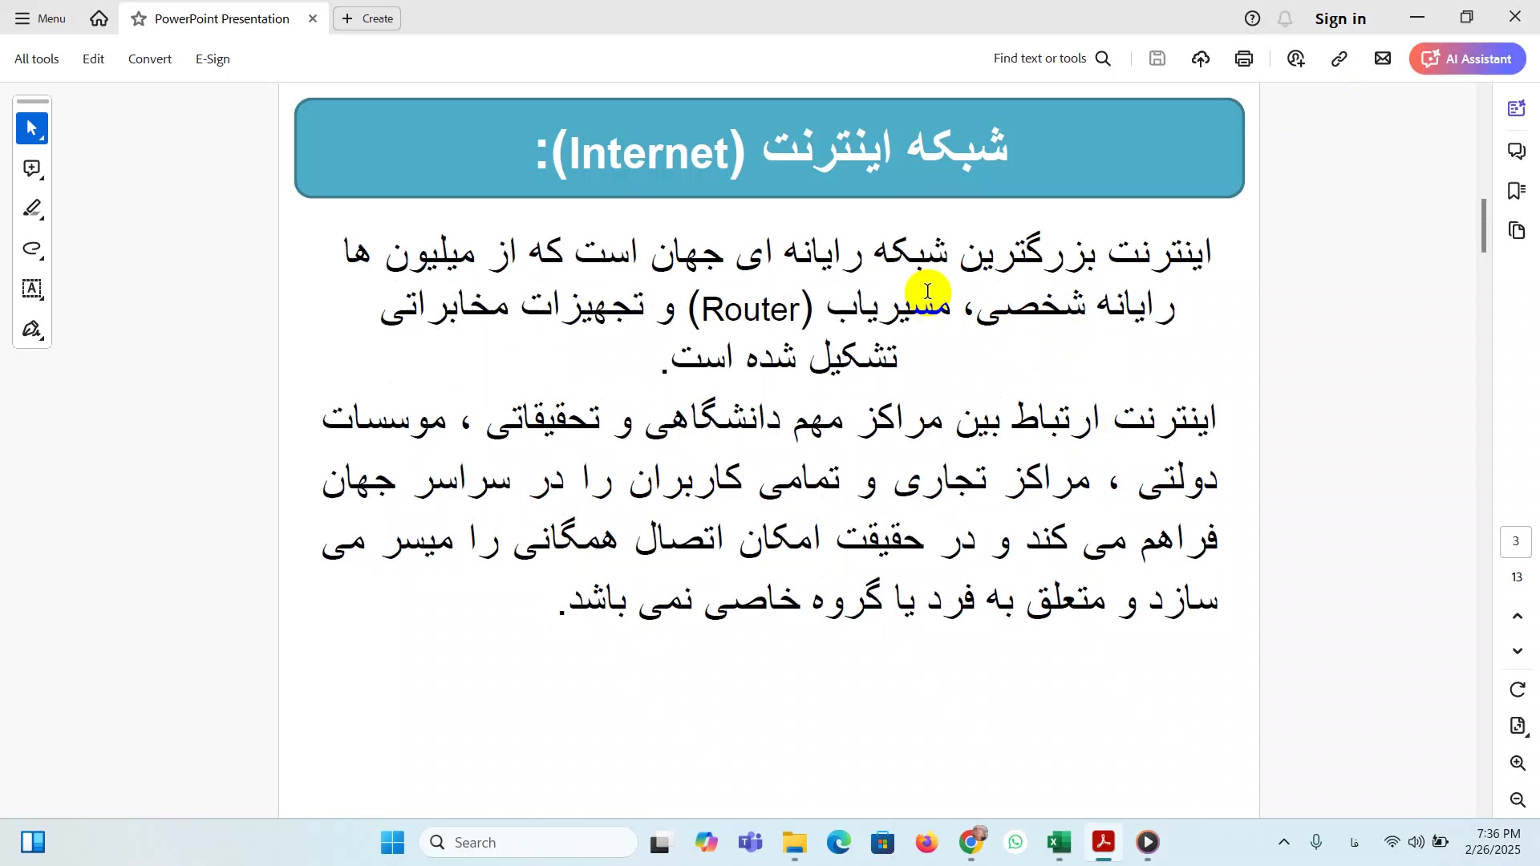Star the PowerPoint Presentation tab
This screenshot has height=866, width=1540.
coord(139,18)
